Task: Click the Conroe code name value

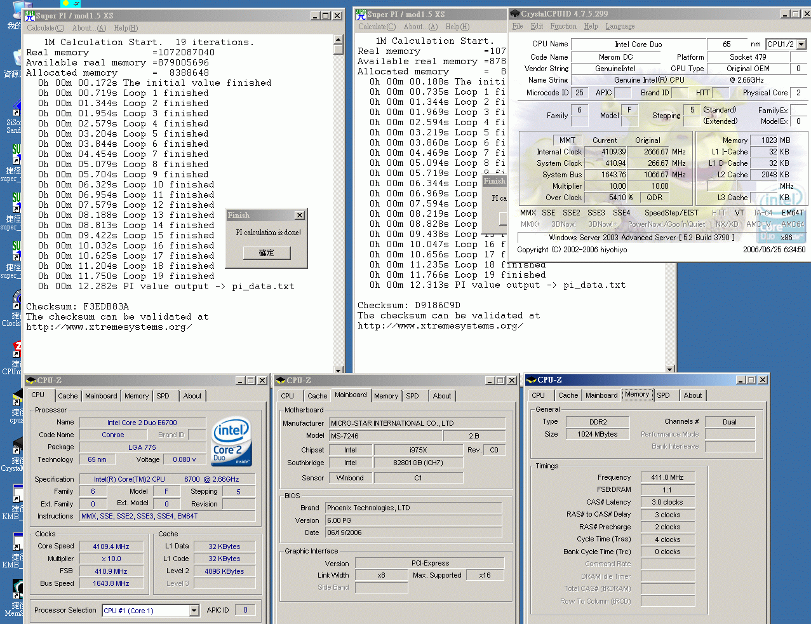Action: tap(113, 435)
